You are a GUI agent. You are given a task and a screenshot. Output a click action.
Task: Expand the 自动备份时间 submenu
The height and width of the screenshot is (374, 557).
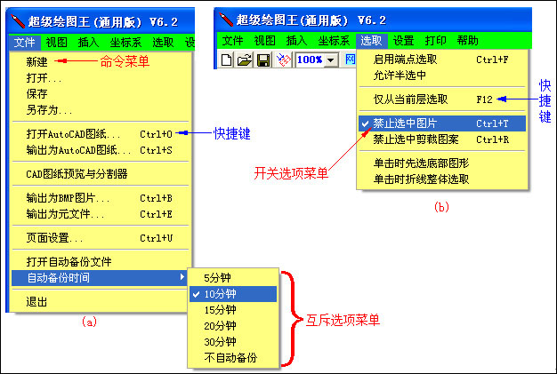tap(58, 278)
